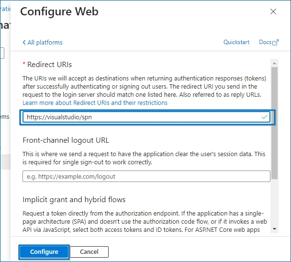Click the scrollbar track below the thumb
The image size is (291, 262).
(274, 203)
